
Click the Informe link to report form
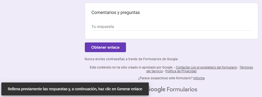point(199,78)
